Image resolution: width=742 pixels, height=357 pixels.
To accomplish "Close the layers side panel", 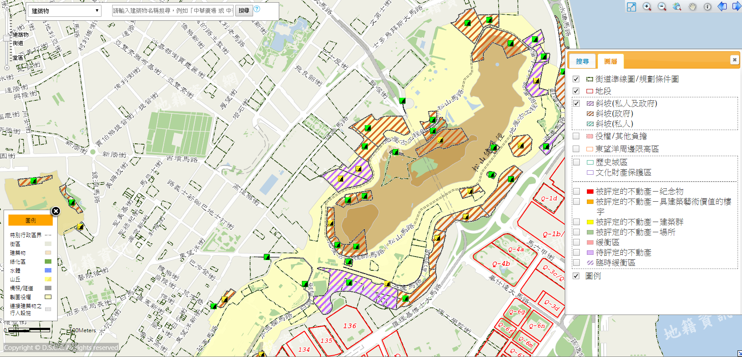I will click(734, 60).
